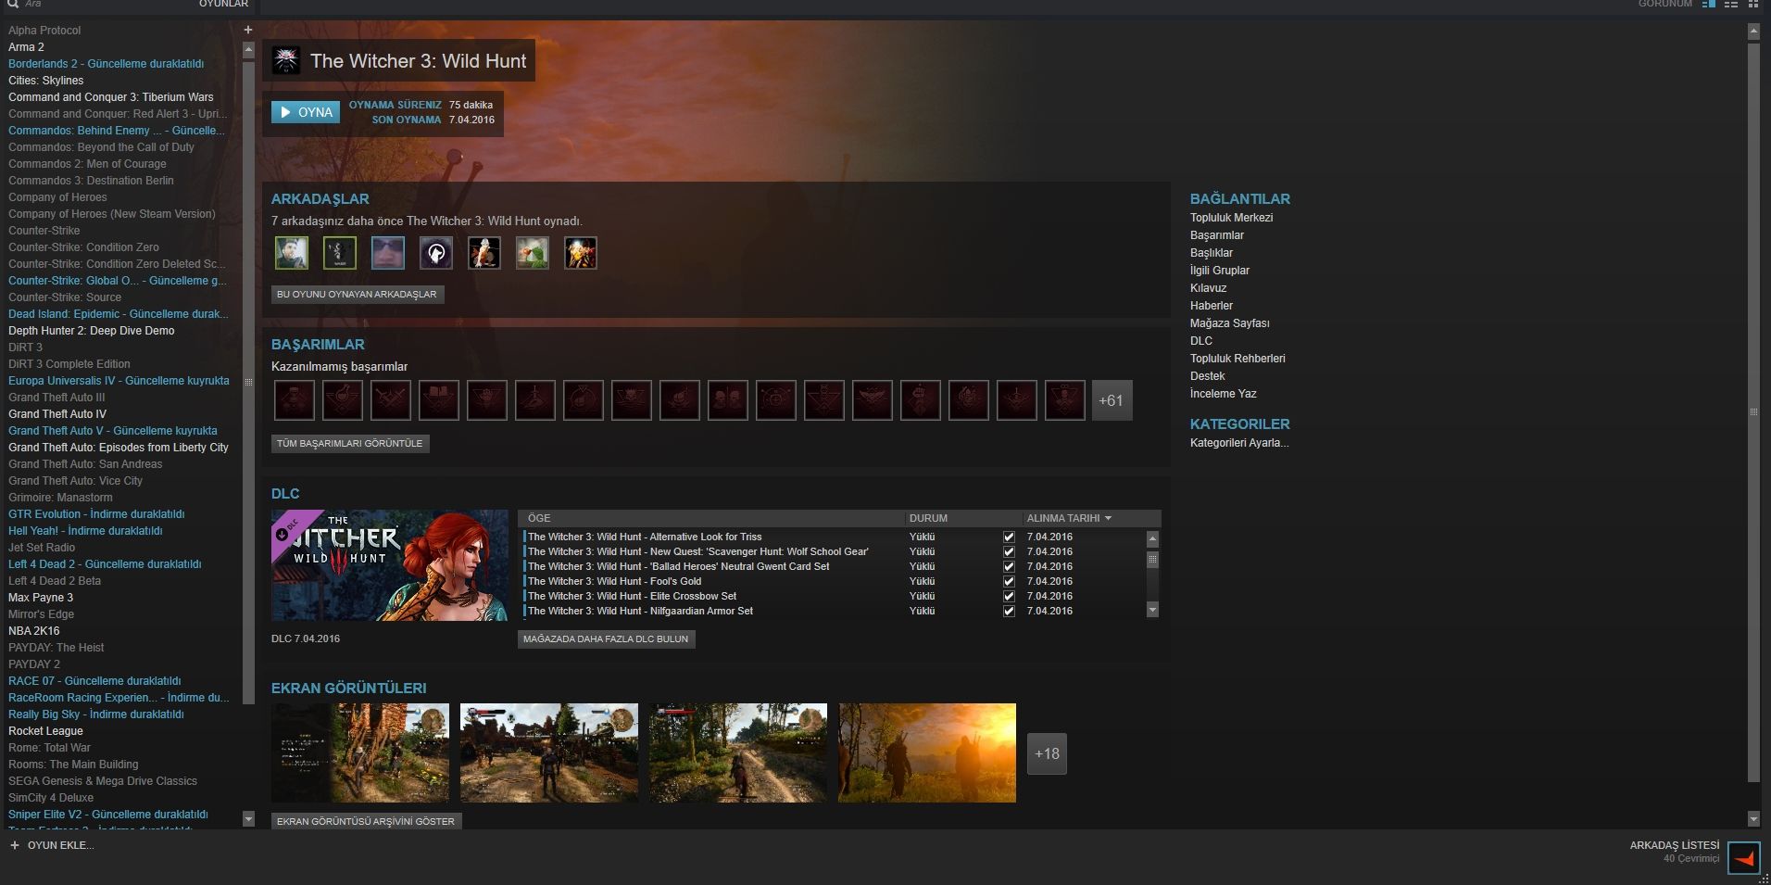Open ARKADAŞ LİSTESİ friends list label
The height and width of the screenshot is (885, 1771).
1675,845
